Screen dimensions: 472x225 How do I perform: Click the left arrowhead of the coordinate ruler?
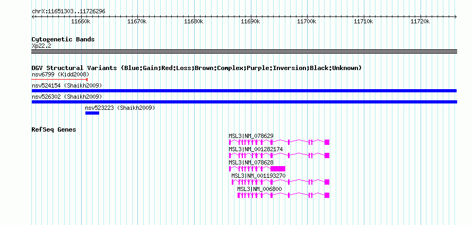pos(33,16)
